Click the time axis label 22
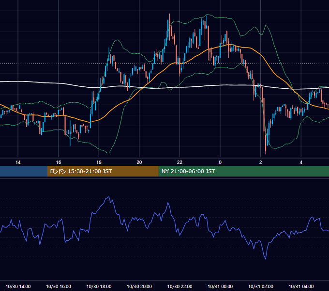 tap(179, 162)
